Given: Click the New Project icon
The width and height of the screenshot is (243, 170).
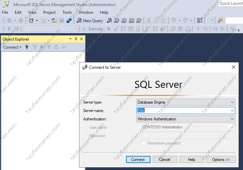Looking at the screenshot, I should (31, 20).
